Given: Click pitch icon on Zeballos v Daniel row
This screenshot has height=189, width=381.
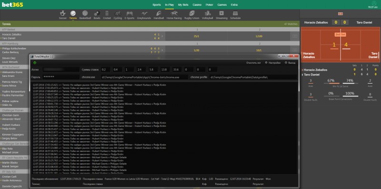Looking at the screenshot, I should click(295, 36).
